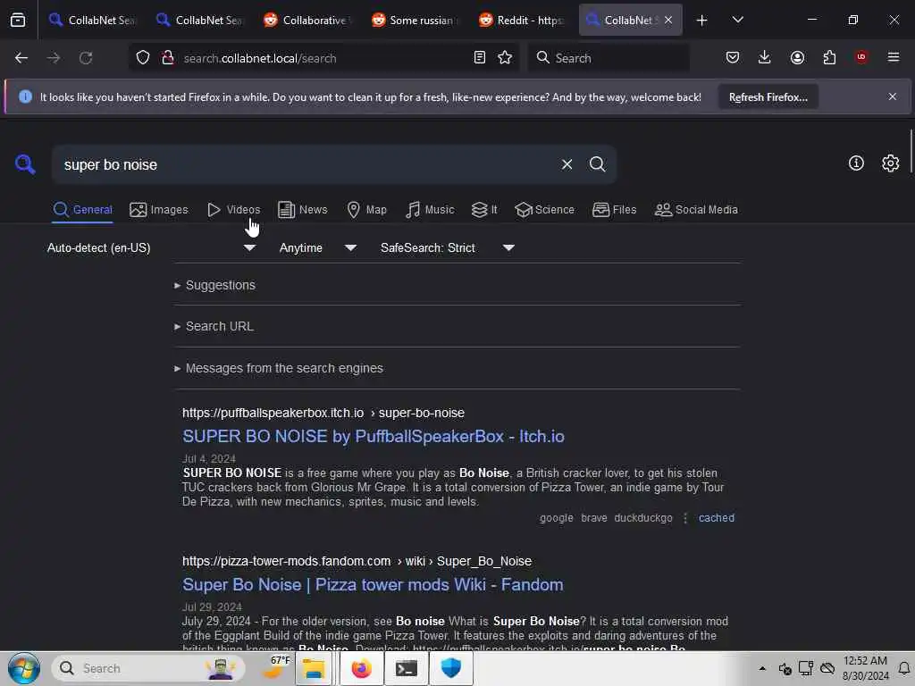Image resolution: width=915 pixels, height=686 pixels.
Task: Click the site security padlock icon
Action: pyautogui.click(x=168, y=58)
